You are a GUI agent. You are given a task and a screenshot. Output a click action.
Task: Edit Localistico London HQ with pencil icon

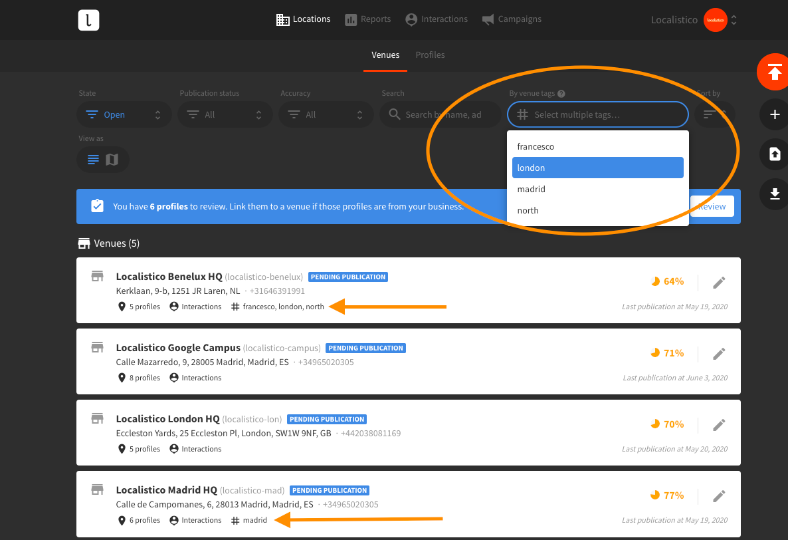[719, 425]
